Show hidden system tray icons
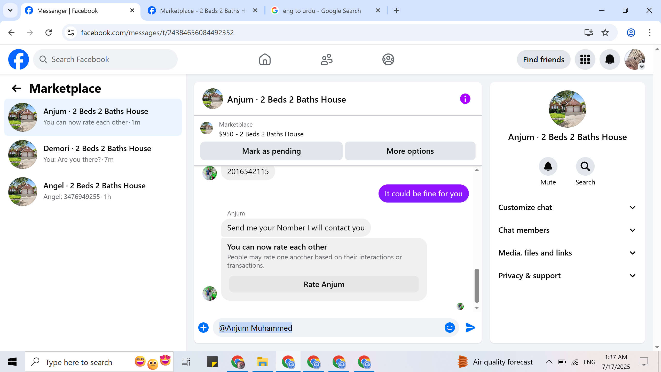 coord(549,362)
